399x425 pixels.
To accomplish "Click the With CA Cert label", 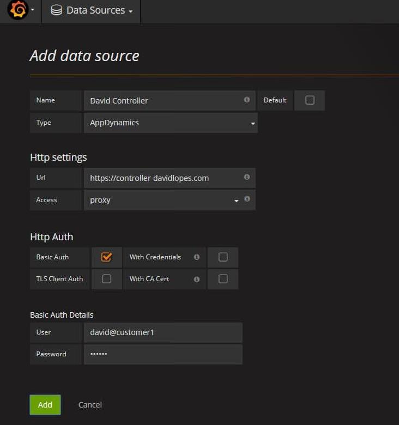I will [x=149, y=278].
